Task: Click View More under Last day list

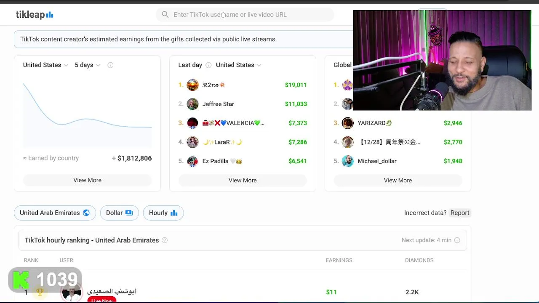Action: pyautogui.click(x=243, y=180)
